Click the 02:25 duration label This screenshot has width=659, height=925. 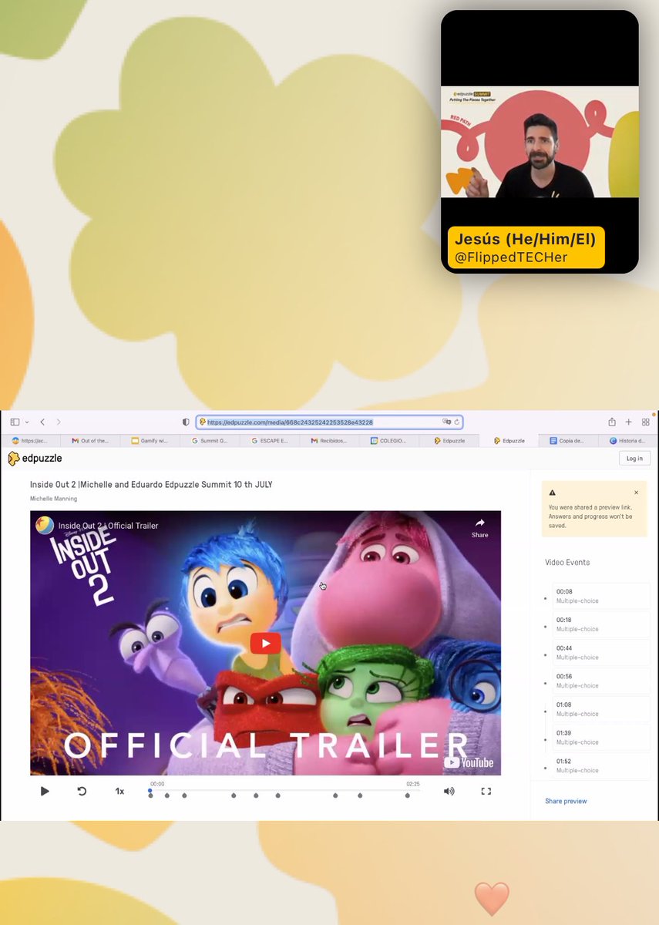click(x=413, y=784)
